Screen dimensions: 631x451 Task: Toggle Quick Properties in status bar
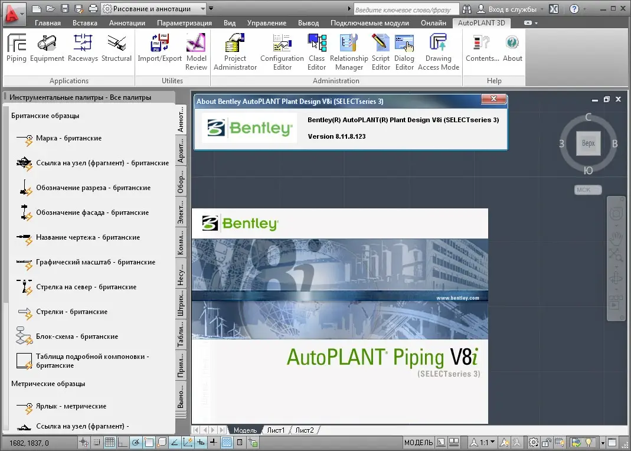point(240,443)
